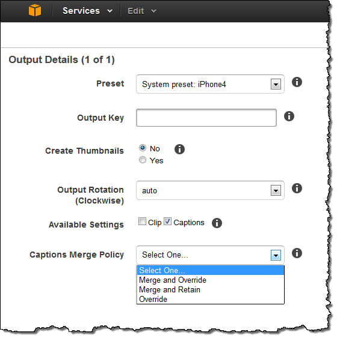The height and width of the screenshot is (338, 337).
Task: Click the orange AWS cube logo
Action: click(35, 10)
